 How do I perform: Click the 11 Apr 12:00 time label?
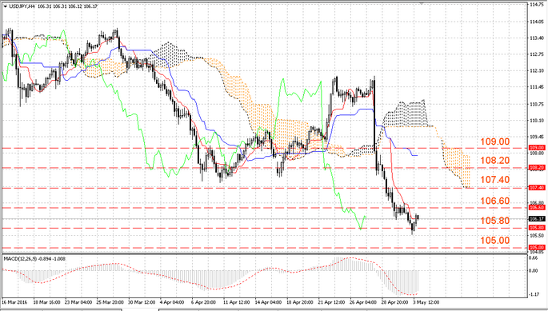point(236,302)
